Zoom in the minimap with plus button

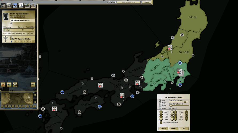tap(35, 95)
